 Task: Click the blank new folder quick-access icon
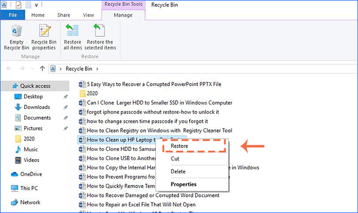click(28, 4)
